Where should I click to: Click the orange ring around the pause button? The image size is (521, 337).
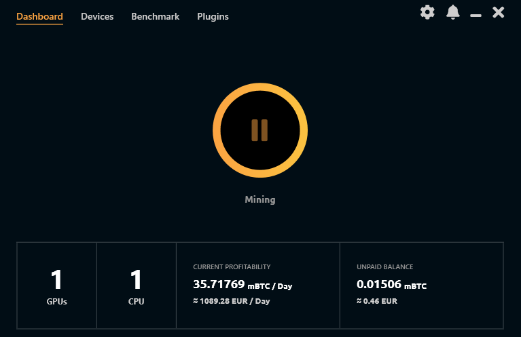point(217,130)
